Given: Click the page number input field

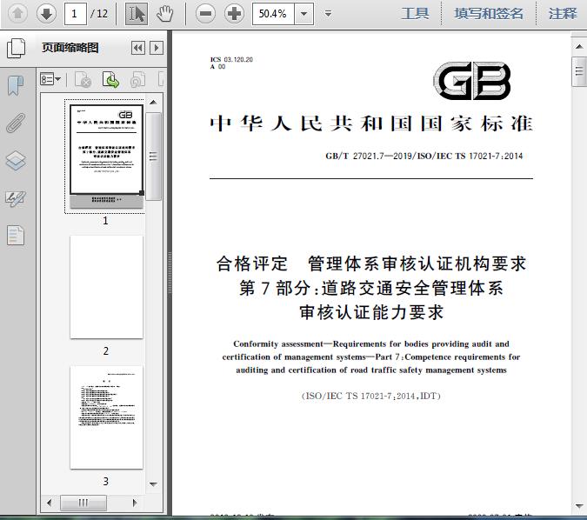Looking at the screenshot, I should click(76, 14).
